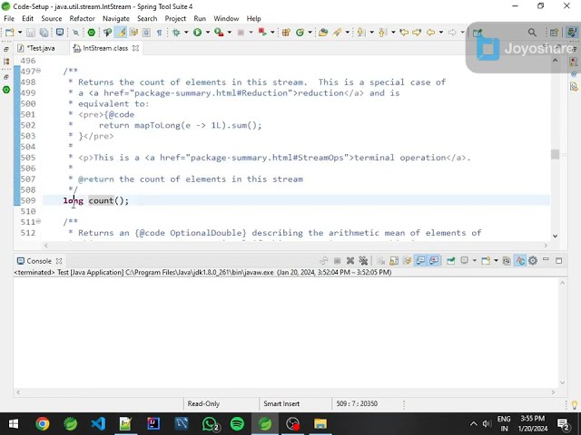Collapse the Javadoc comment at line 497

pyautogui.click(x=38, y=71)
